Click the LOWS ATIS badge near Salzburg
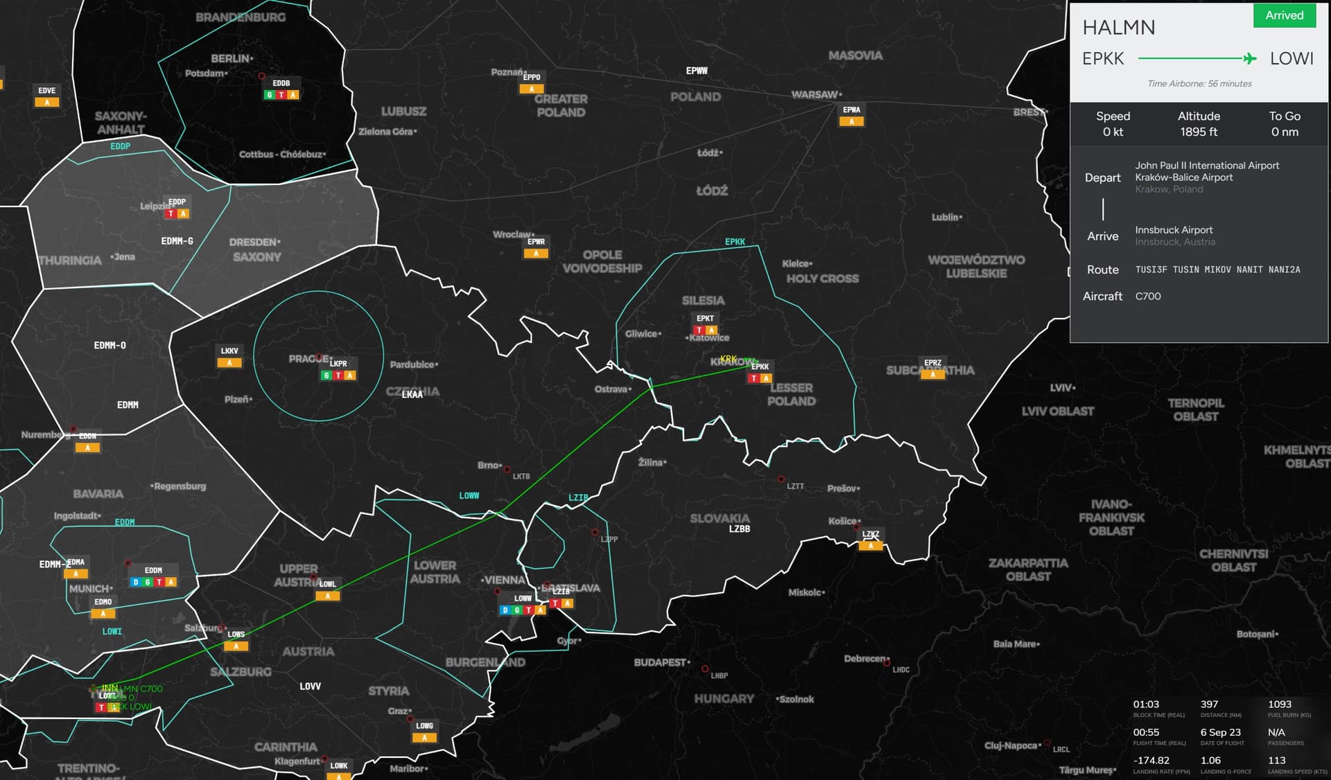This screenshot has height=780, width=1331. (x=236, y=646)
